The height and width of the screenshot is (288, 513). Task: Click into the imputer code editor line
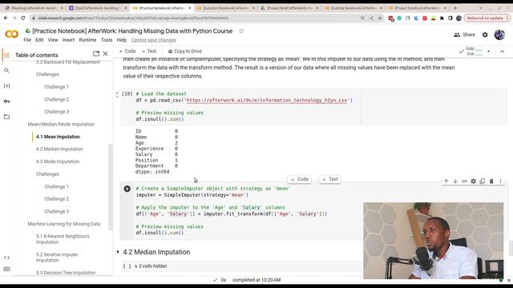click(192, 195)
